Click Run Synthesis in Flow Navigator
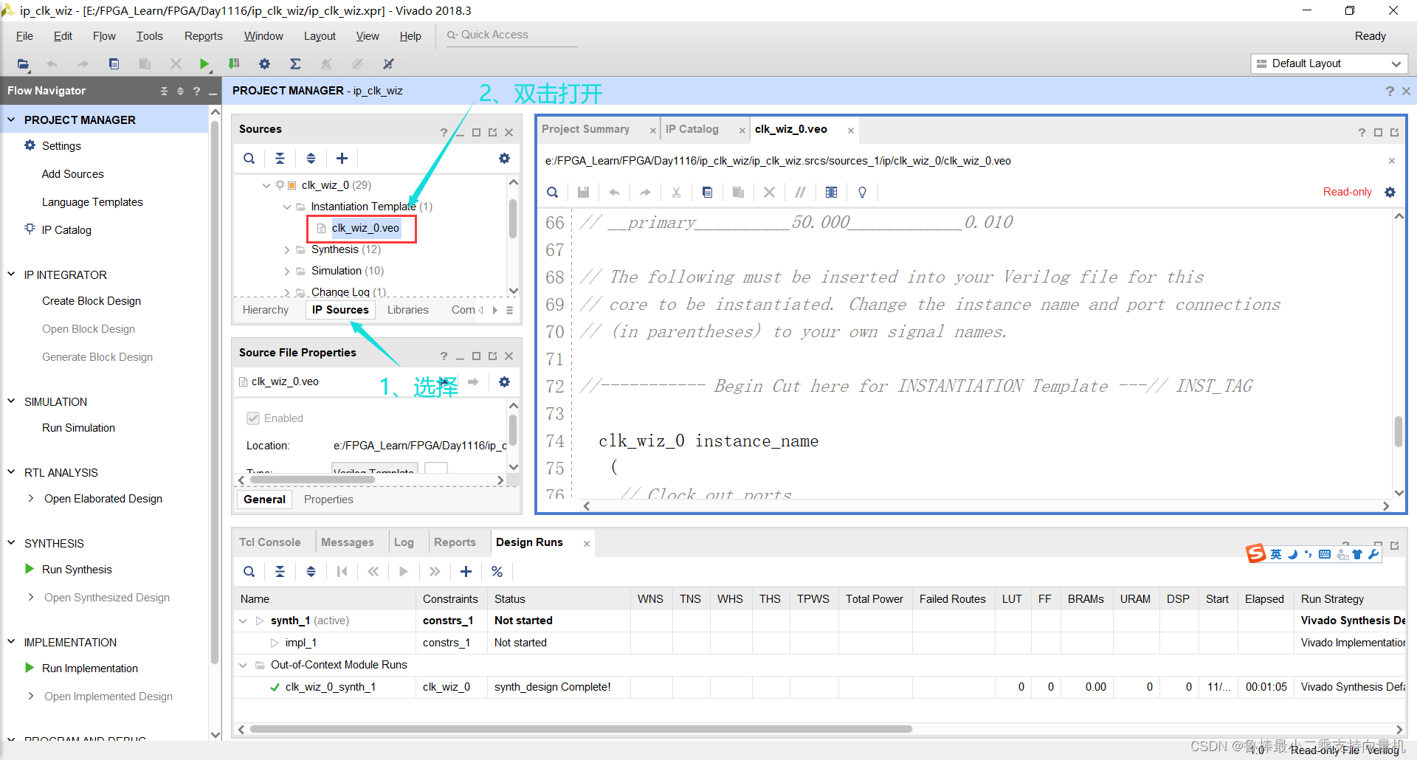1417x760 pixels. (77, 570)
